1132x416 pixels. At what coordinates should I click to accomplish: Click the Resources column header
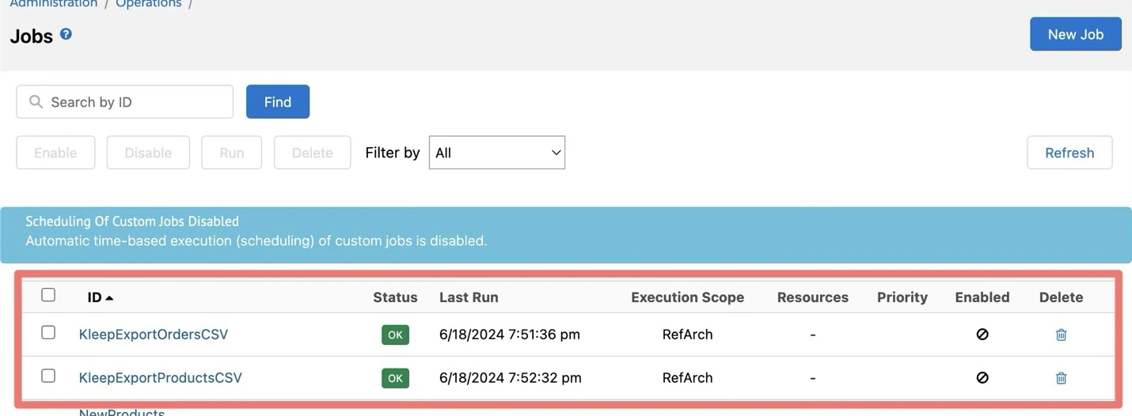click(x=813, y=297)
